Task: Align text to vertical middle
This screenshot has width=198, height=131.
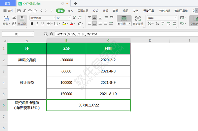Action: [95, 18]
